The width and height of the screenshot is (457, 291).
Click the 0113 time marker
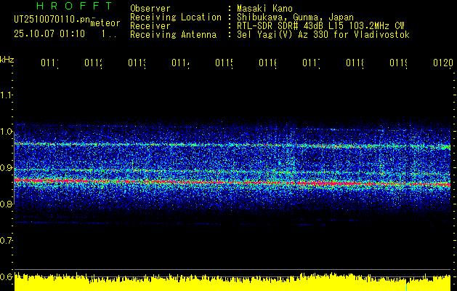tap(137, 63)
